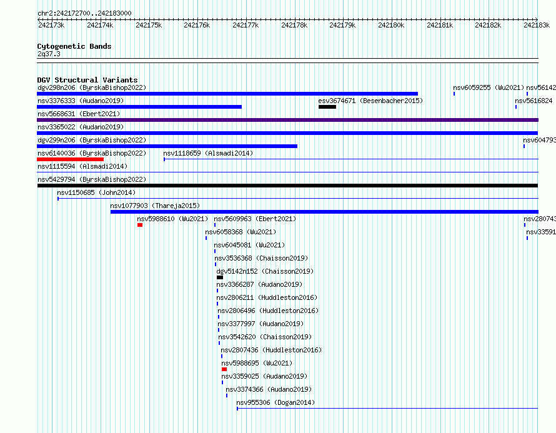Click the 242178k ruler tick label
The image size is (556, 433).
tap(294, 25)
